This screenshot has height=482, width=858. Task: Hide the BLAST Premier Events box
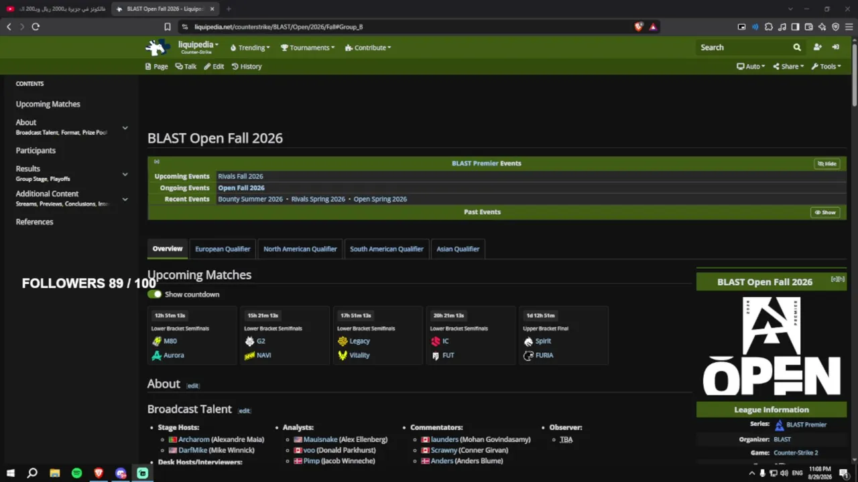click(x=827, y=164)
